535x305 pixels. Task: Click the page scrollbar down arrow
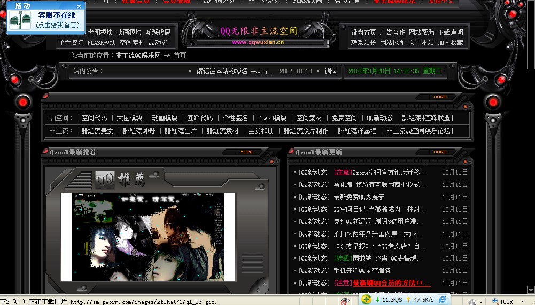pos(531,290)
